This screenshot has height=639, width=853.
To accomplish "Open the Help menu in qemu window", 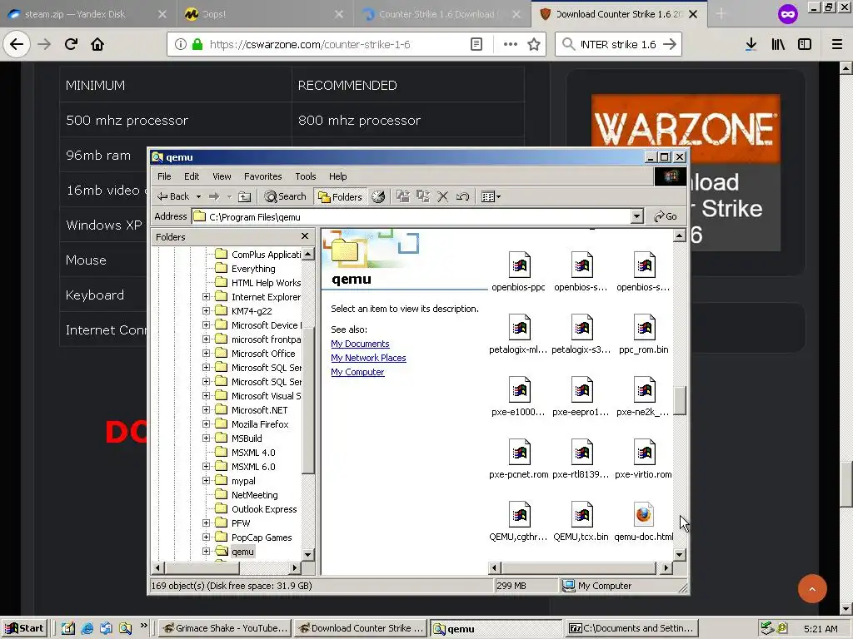I will tap(338, 176).
